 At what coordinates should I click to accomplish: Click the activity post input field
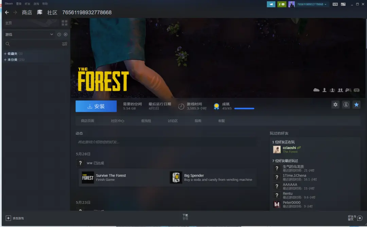tap(166, 142)
